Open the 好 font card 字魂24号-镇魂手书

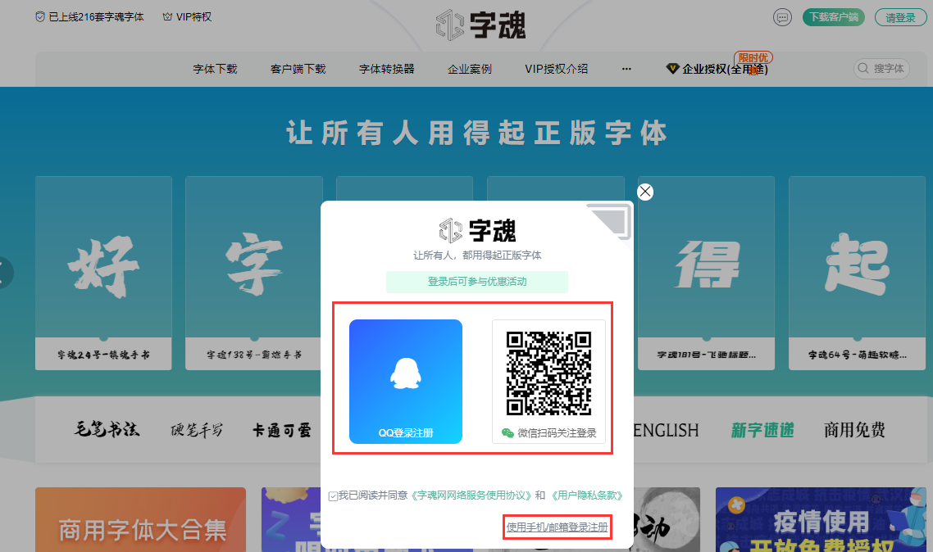[103, 274]
